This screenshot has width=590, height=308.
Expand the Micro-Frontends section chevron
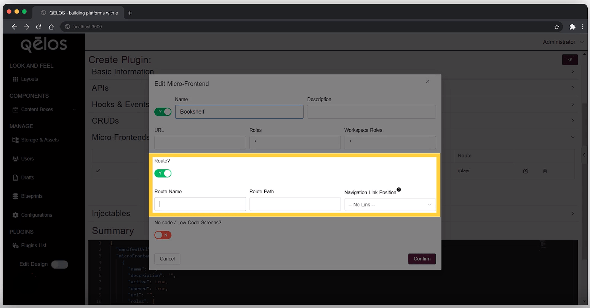point(573,137)
